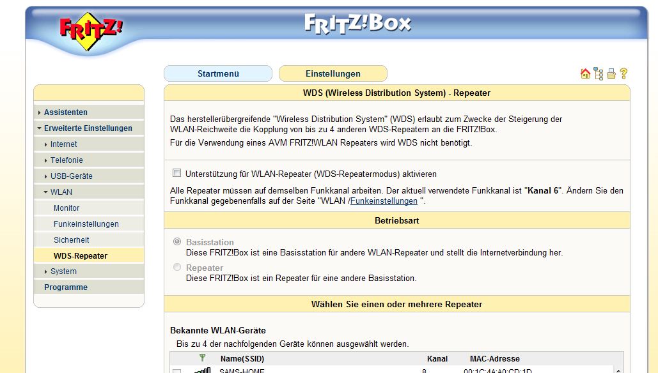The height and width of the screenshot is (373, 658).
Task: Click the Internet sidebar label
Action: coord(64,144)
